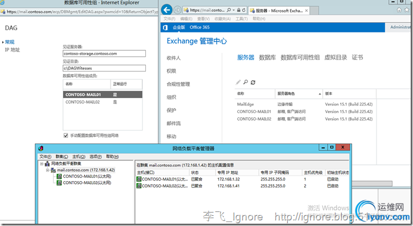This screenshot has height=226, width=413.
Task: Switch to 证书 tab
Action: 357,57
